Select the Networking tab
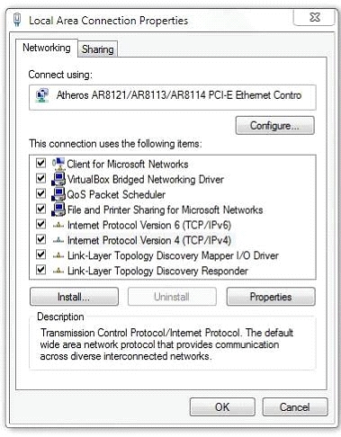 [x=47, y=48]
